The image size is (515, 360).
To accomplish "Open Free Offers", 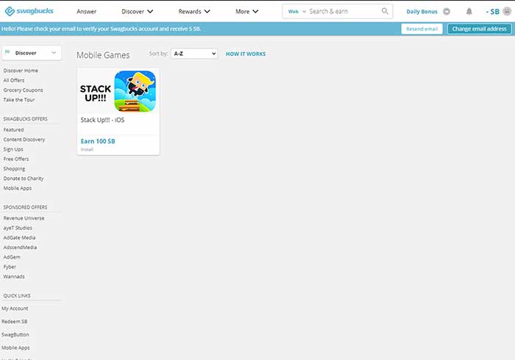I will (16, 159).
